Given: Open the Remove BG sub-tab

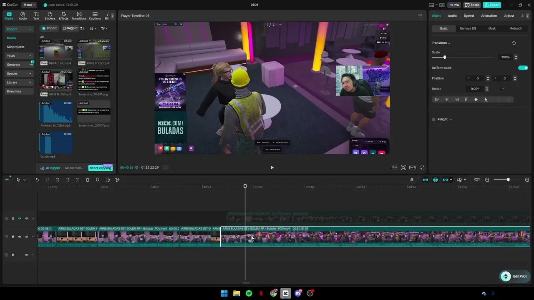Looking at the screenshot, I should tap(468, 28).
